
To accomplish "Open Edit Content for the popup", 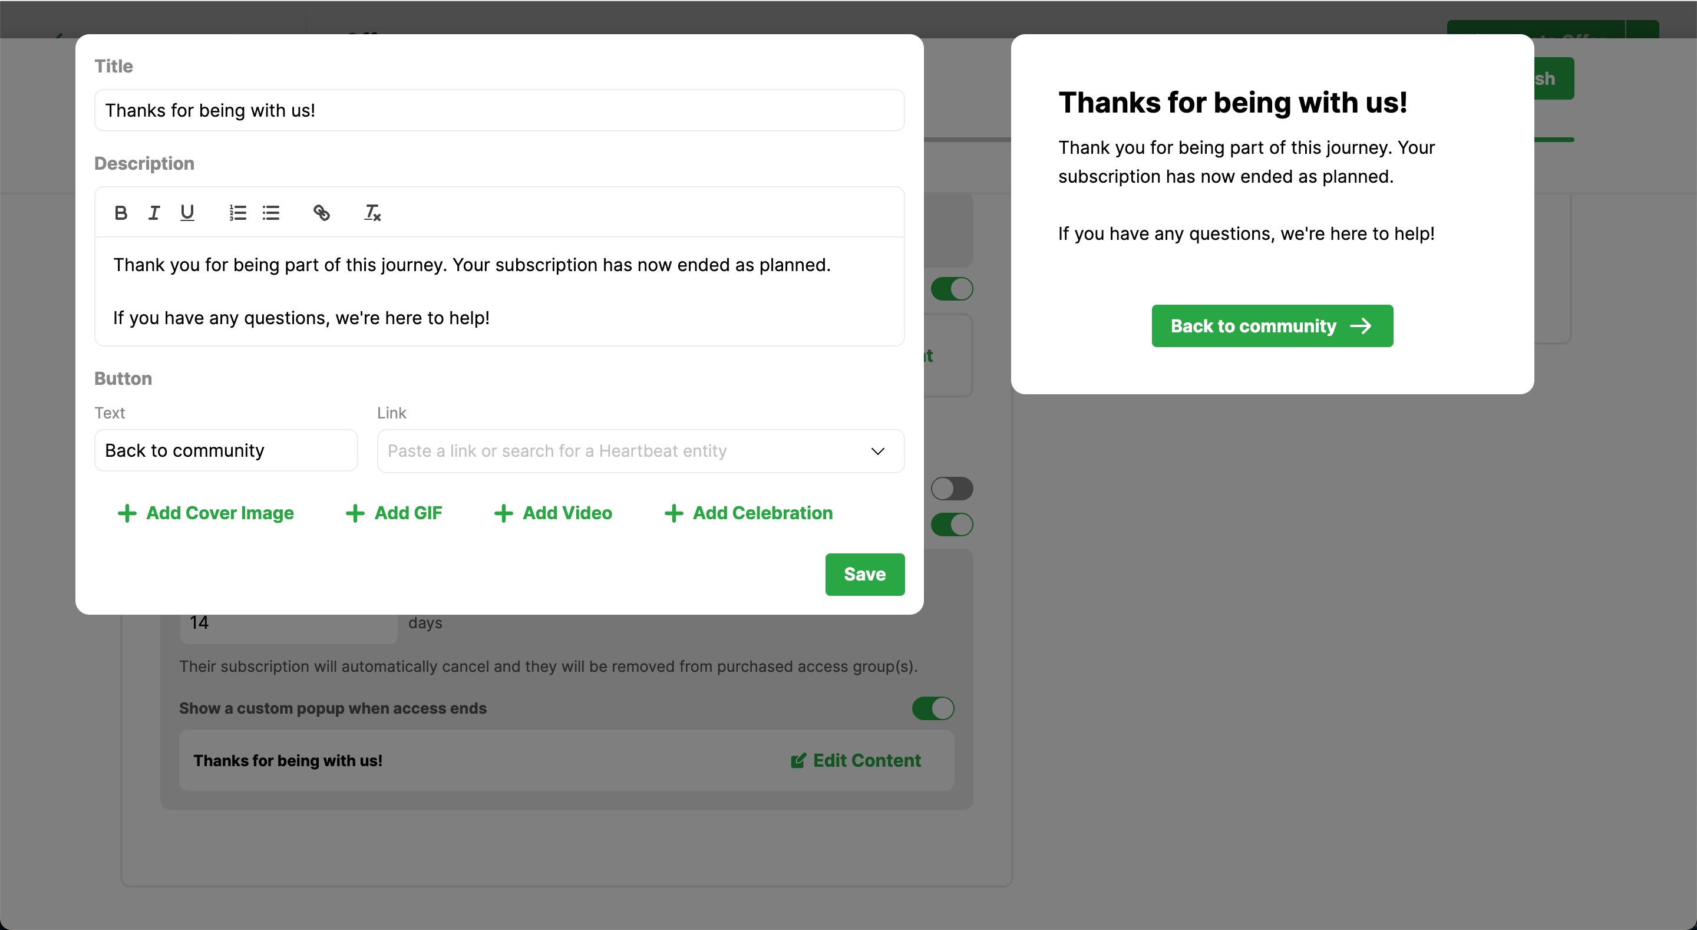I will click(855, 761).
